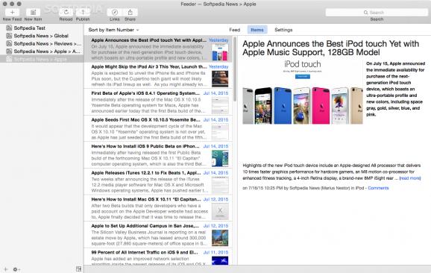Select Softpedia Test feed in sidebar
The image size is (431, 273).
pyautogui.click(x=42, y=28)
